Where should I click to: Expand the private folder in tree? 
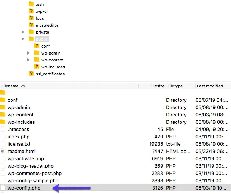click(23, 32)
